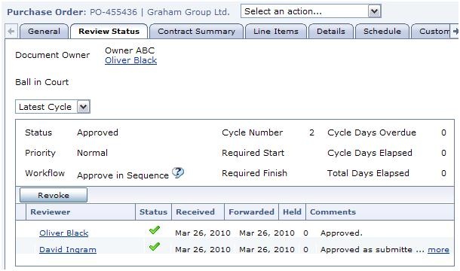Expand the Latest Cycle dropdown arrow
Viewport: 460px width, 271px height.
[83, 107]
